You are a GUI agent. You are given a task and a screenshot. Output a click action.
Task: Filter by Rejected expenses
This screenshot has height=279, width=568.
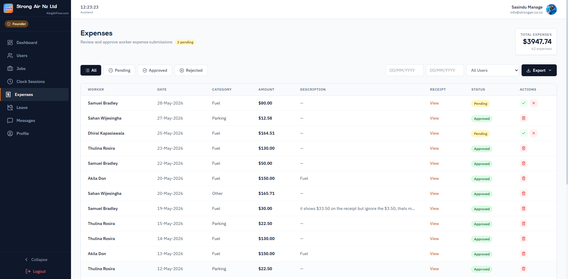pyautogui.click(x=191, y=70)
